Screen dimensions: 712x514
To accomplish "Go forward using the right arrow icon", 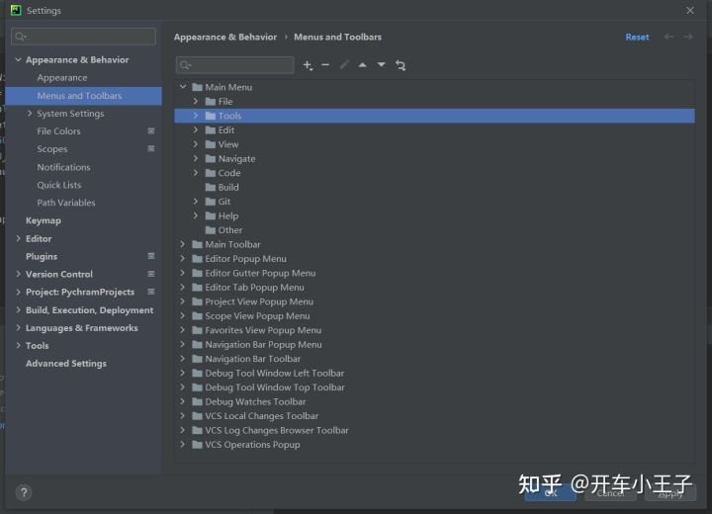I will [x=688, y=37].
